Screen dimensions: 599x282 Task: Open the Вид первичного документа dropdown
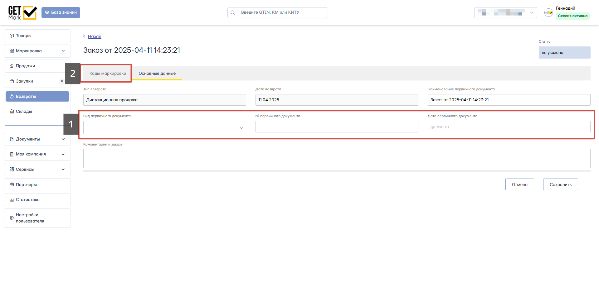(x=164, y=128)
